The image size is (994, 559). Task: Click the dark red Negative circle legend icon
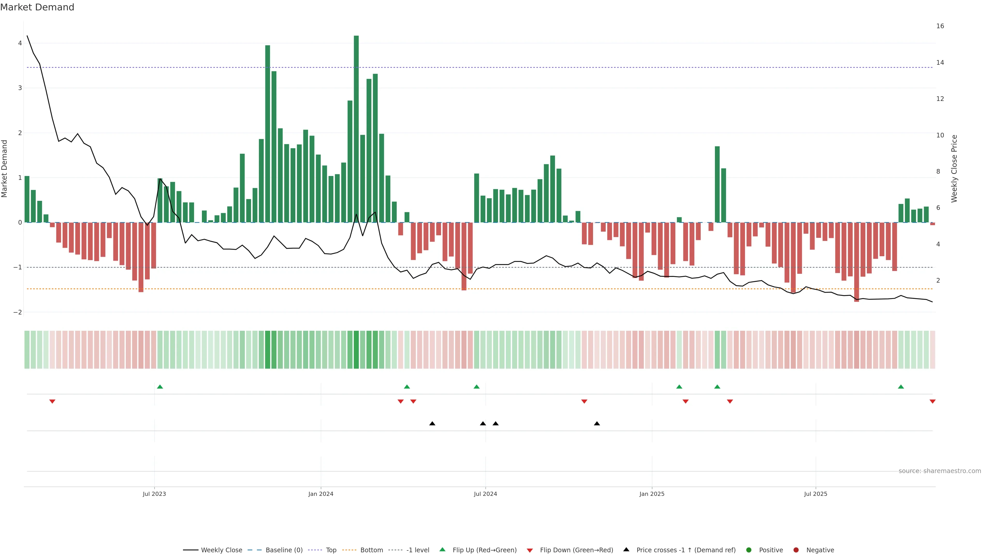coord(796,550)
